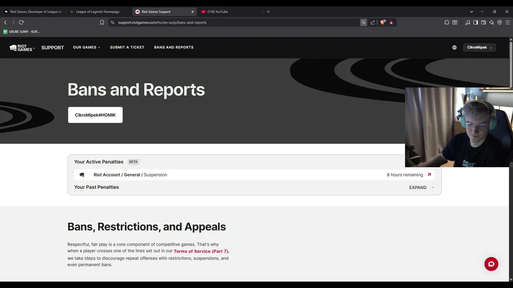Open Submit a Ticket menu item
This screenshot has width=513, height=288.
[x=127, y=47]
